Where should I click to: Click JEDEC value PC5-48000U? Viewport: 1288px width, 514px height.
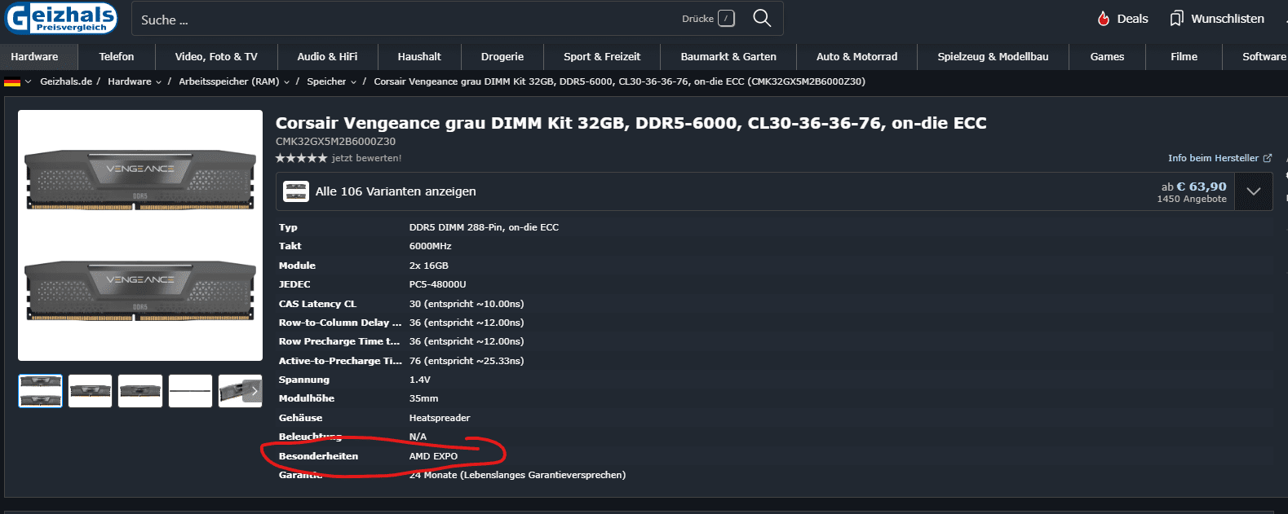[437, 284]
